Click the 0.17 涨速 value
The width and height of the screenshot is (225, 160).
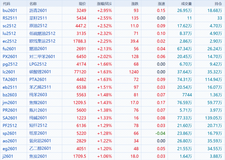pos(161,103)
